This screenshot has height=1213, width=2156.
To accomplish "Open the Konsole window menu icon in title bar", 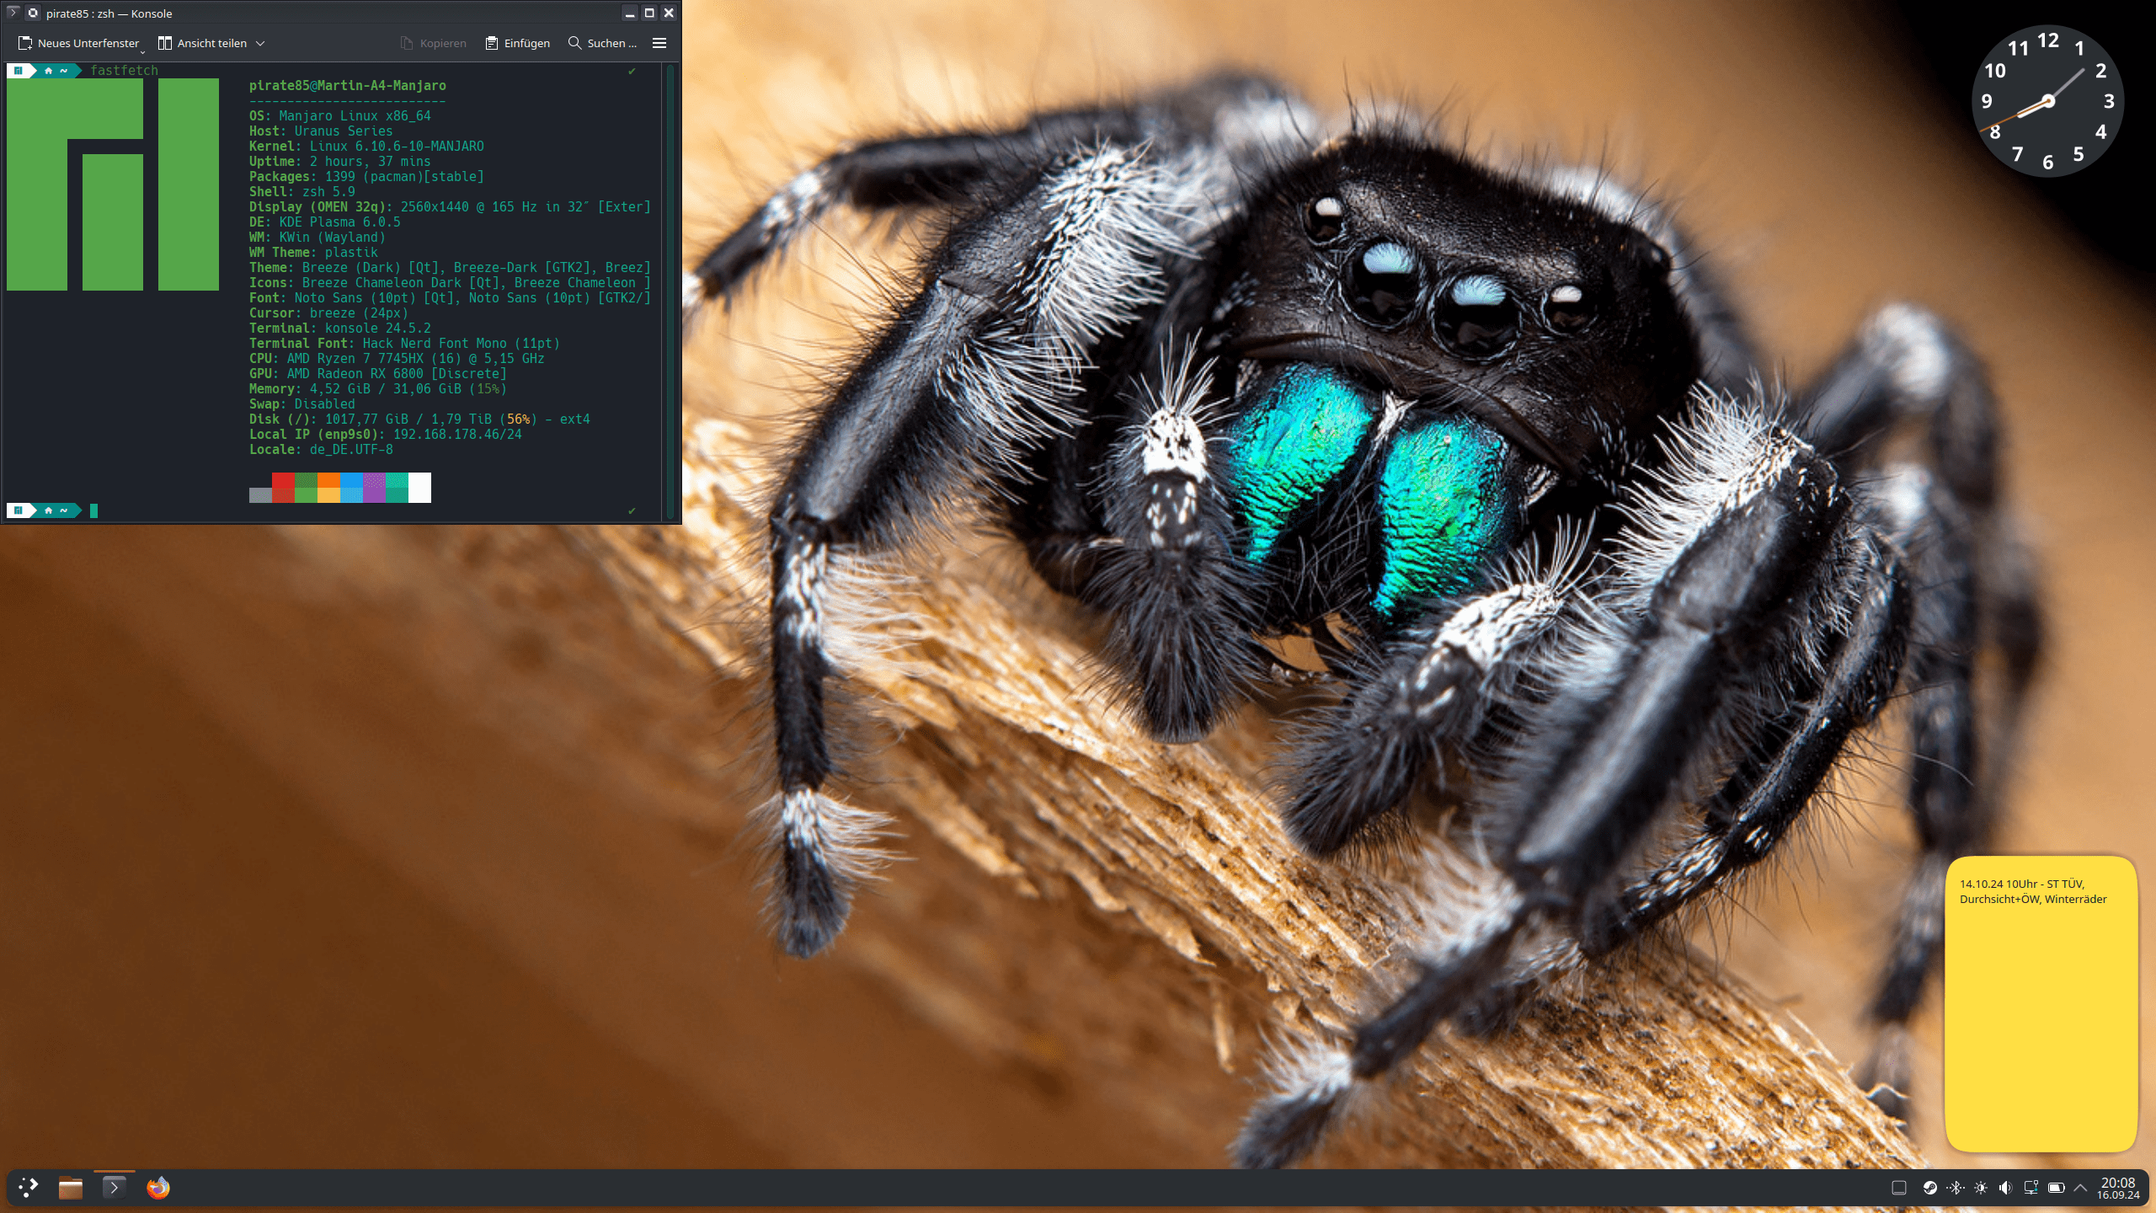I will (13, 13).
